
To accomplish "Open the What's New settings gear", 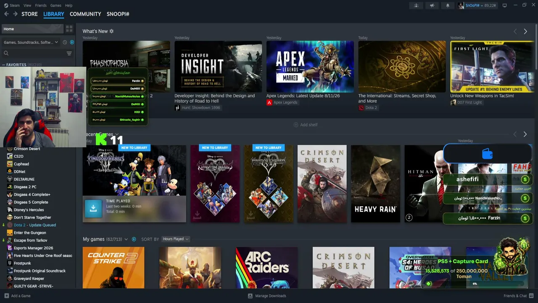I will coord(111,31).
